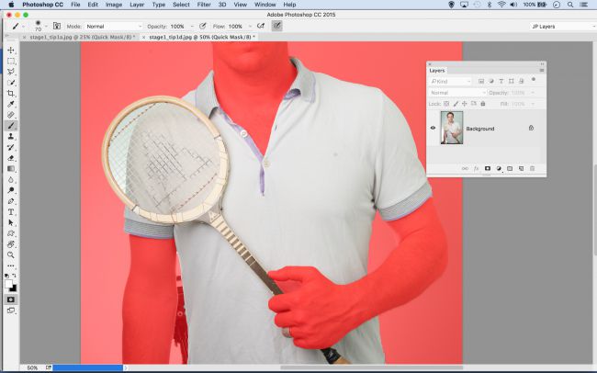The image size is (597, 373).
Task: Pick the Horizontal Type tool
Action: [11, 211]
